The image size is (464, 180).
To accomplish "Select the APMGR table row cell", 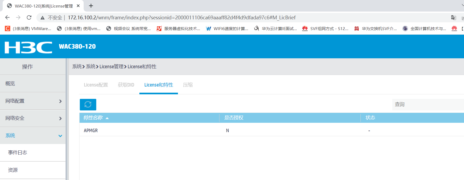I will 91,131.
